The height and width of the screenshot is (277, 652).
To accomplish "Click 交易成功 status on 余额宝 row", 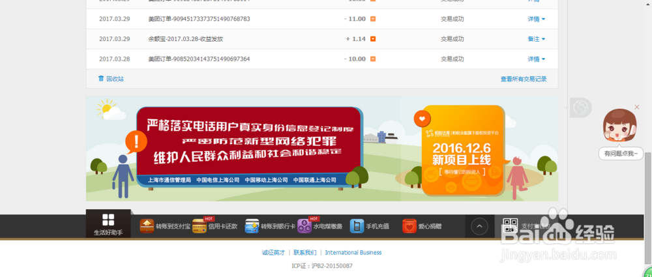I will (x=452, y=39).
